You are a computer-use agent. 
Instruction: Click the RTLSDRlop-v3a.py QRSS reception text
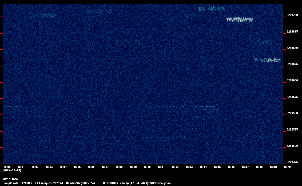[137, 183]
